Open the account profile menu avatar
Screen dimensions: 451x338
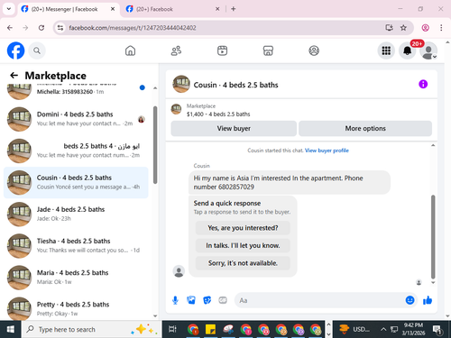428,50
